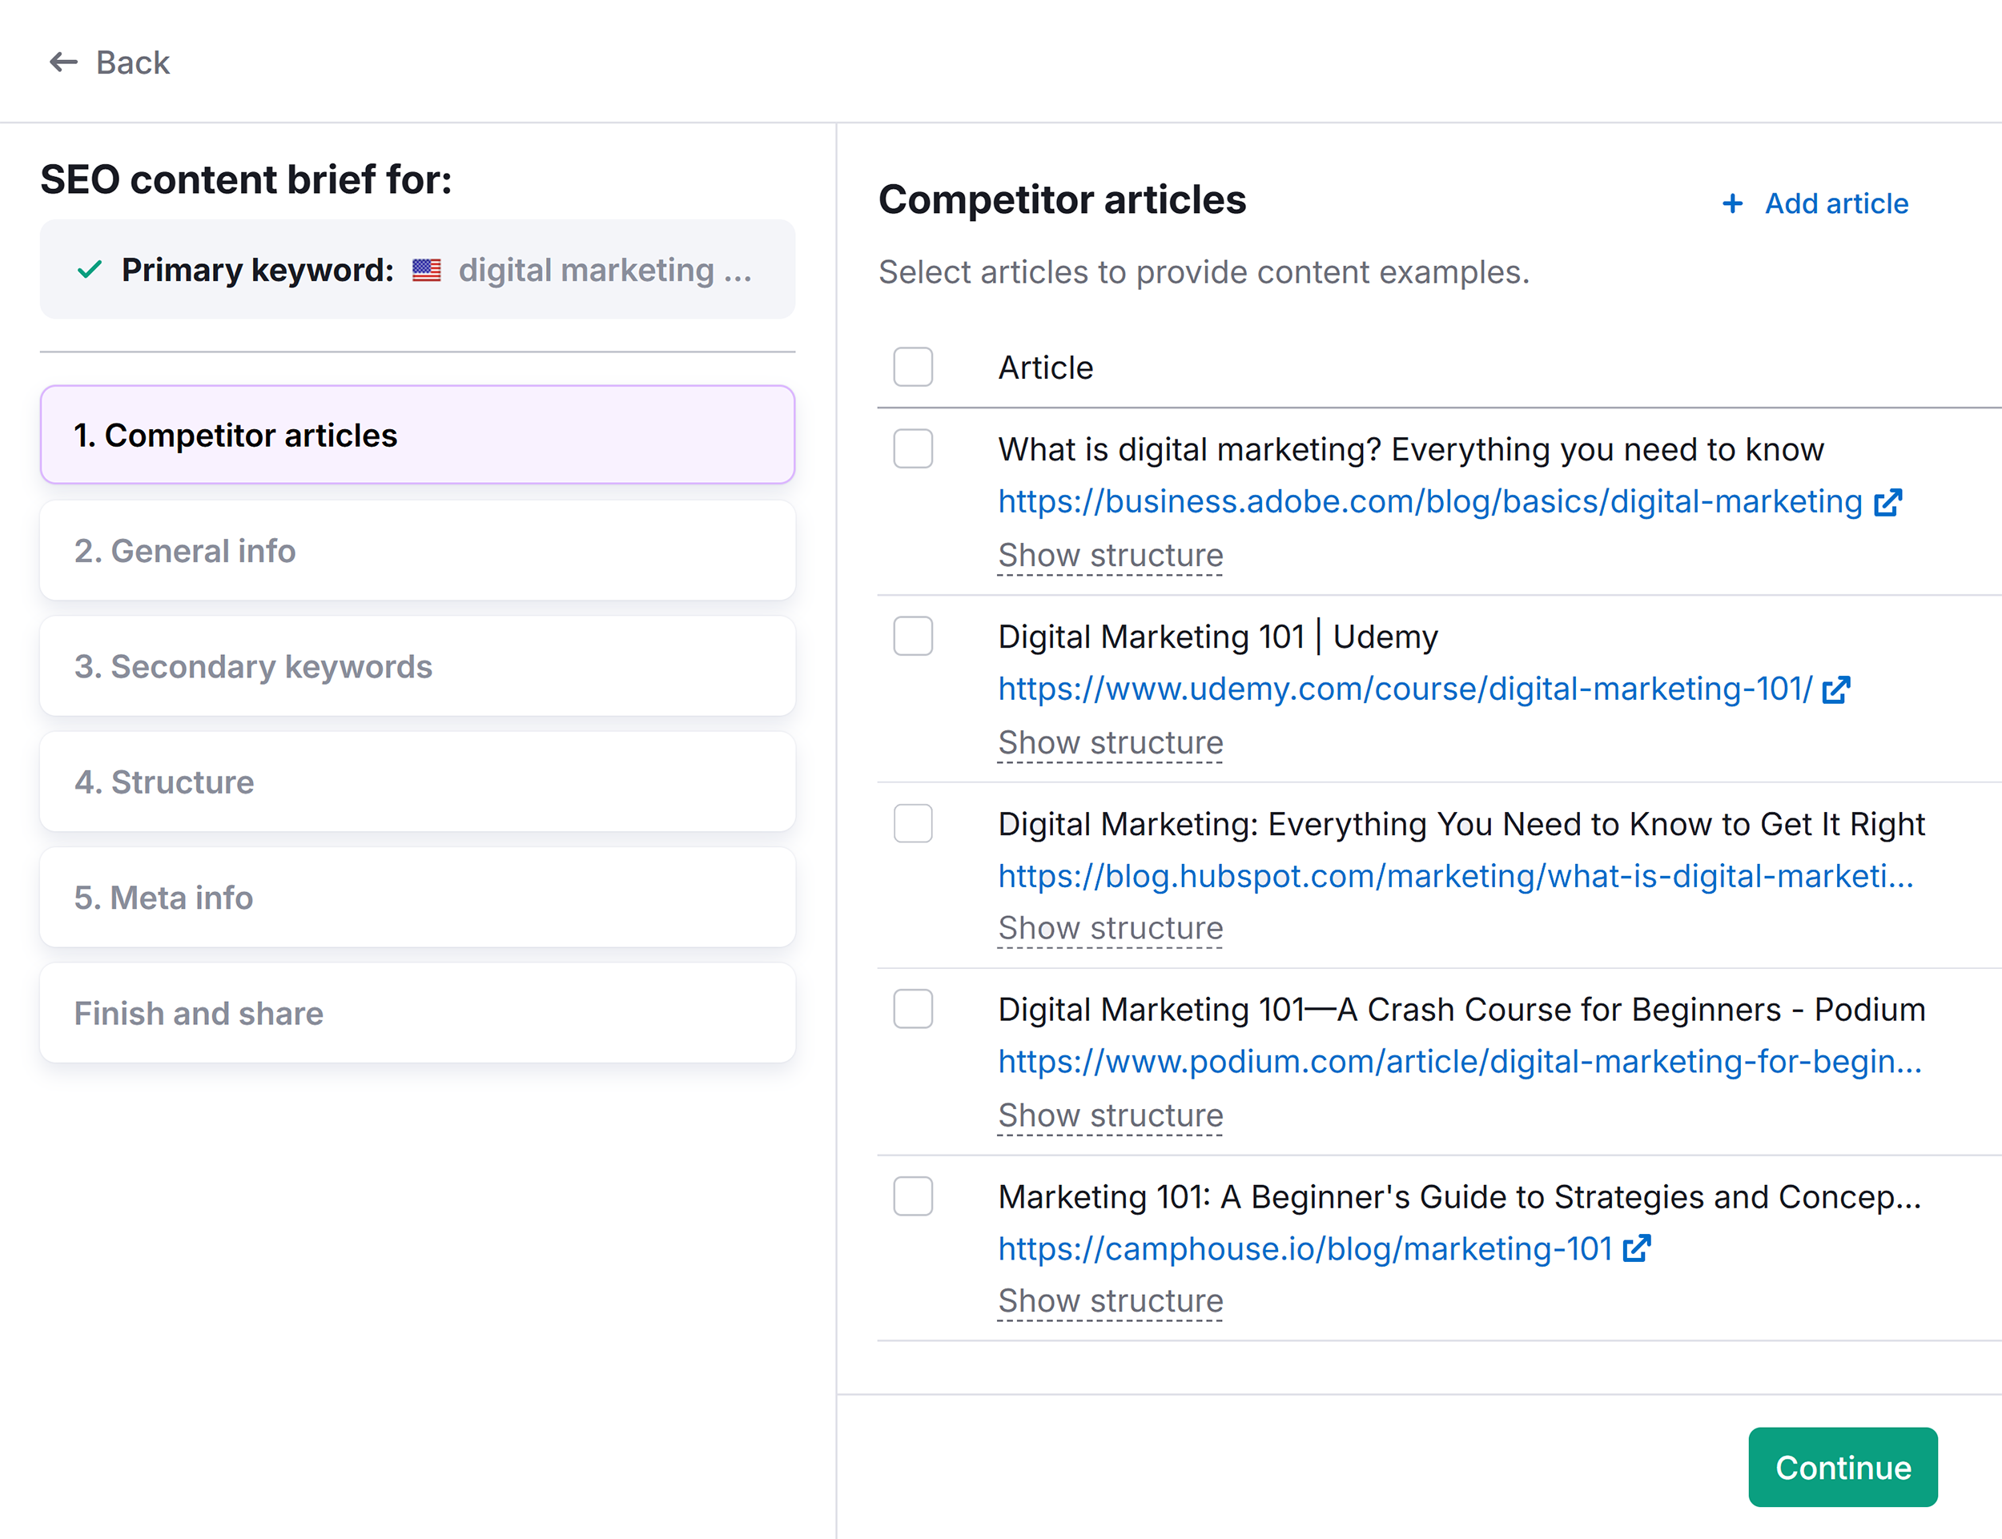This screenshot has height=1539, width=2002.
Task: Click the checkmark icon beside Primary keyword
Action: (x=88, y=269)
